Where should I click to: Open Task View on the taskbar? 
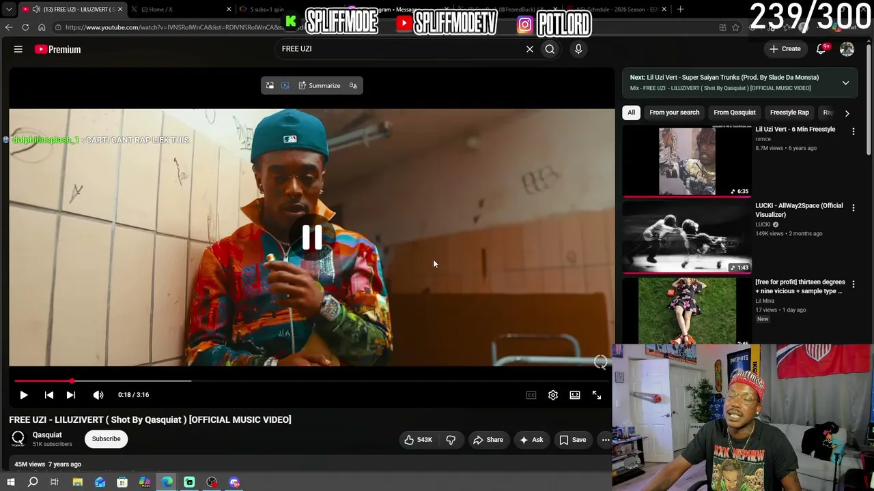(55, 483)
